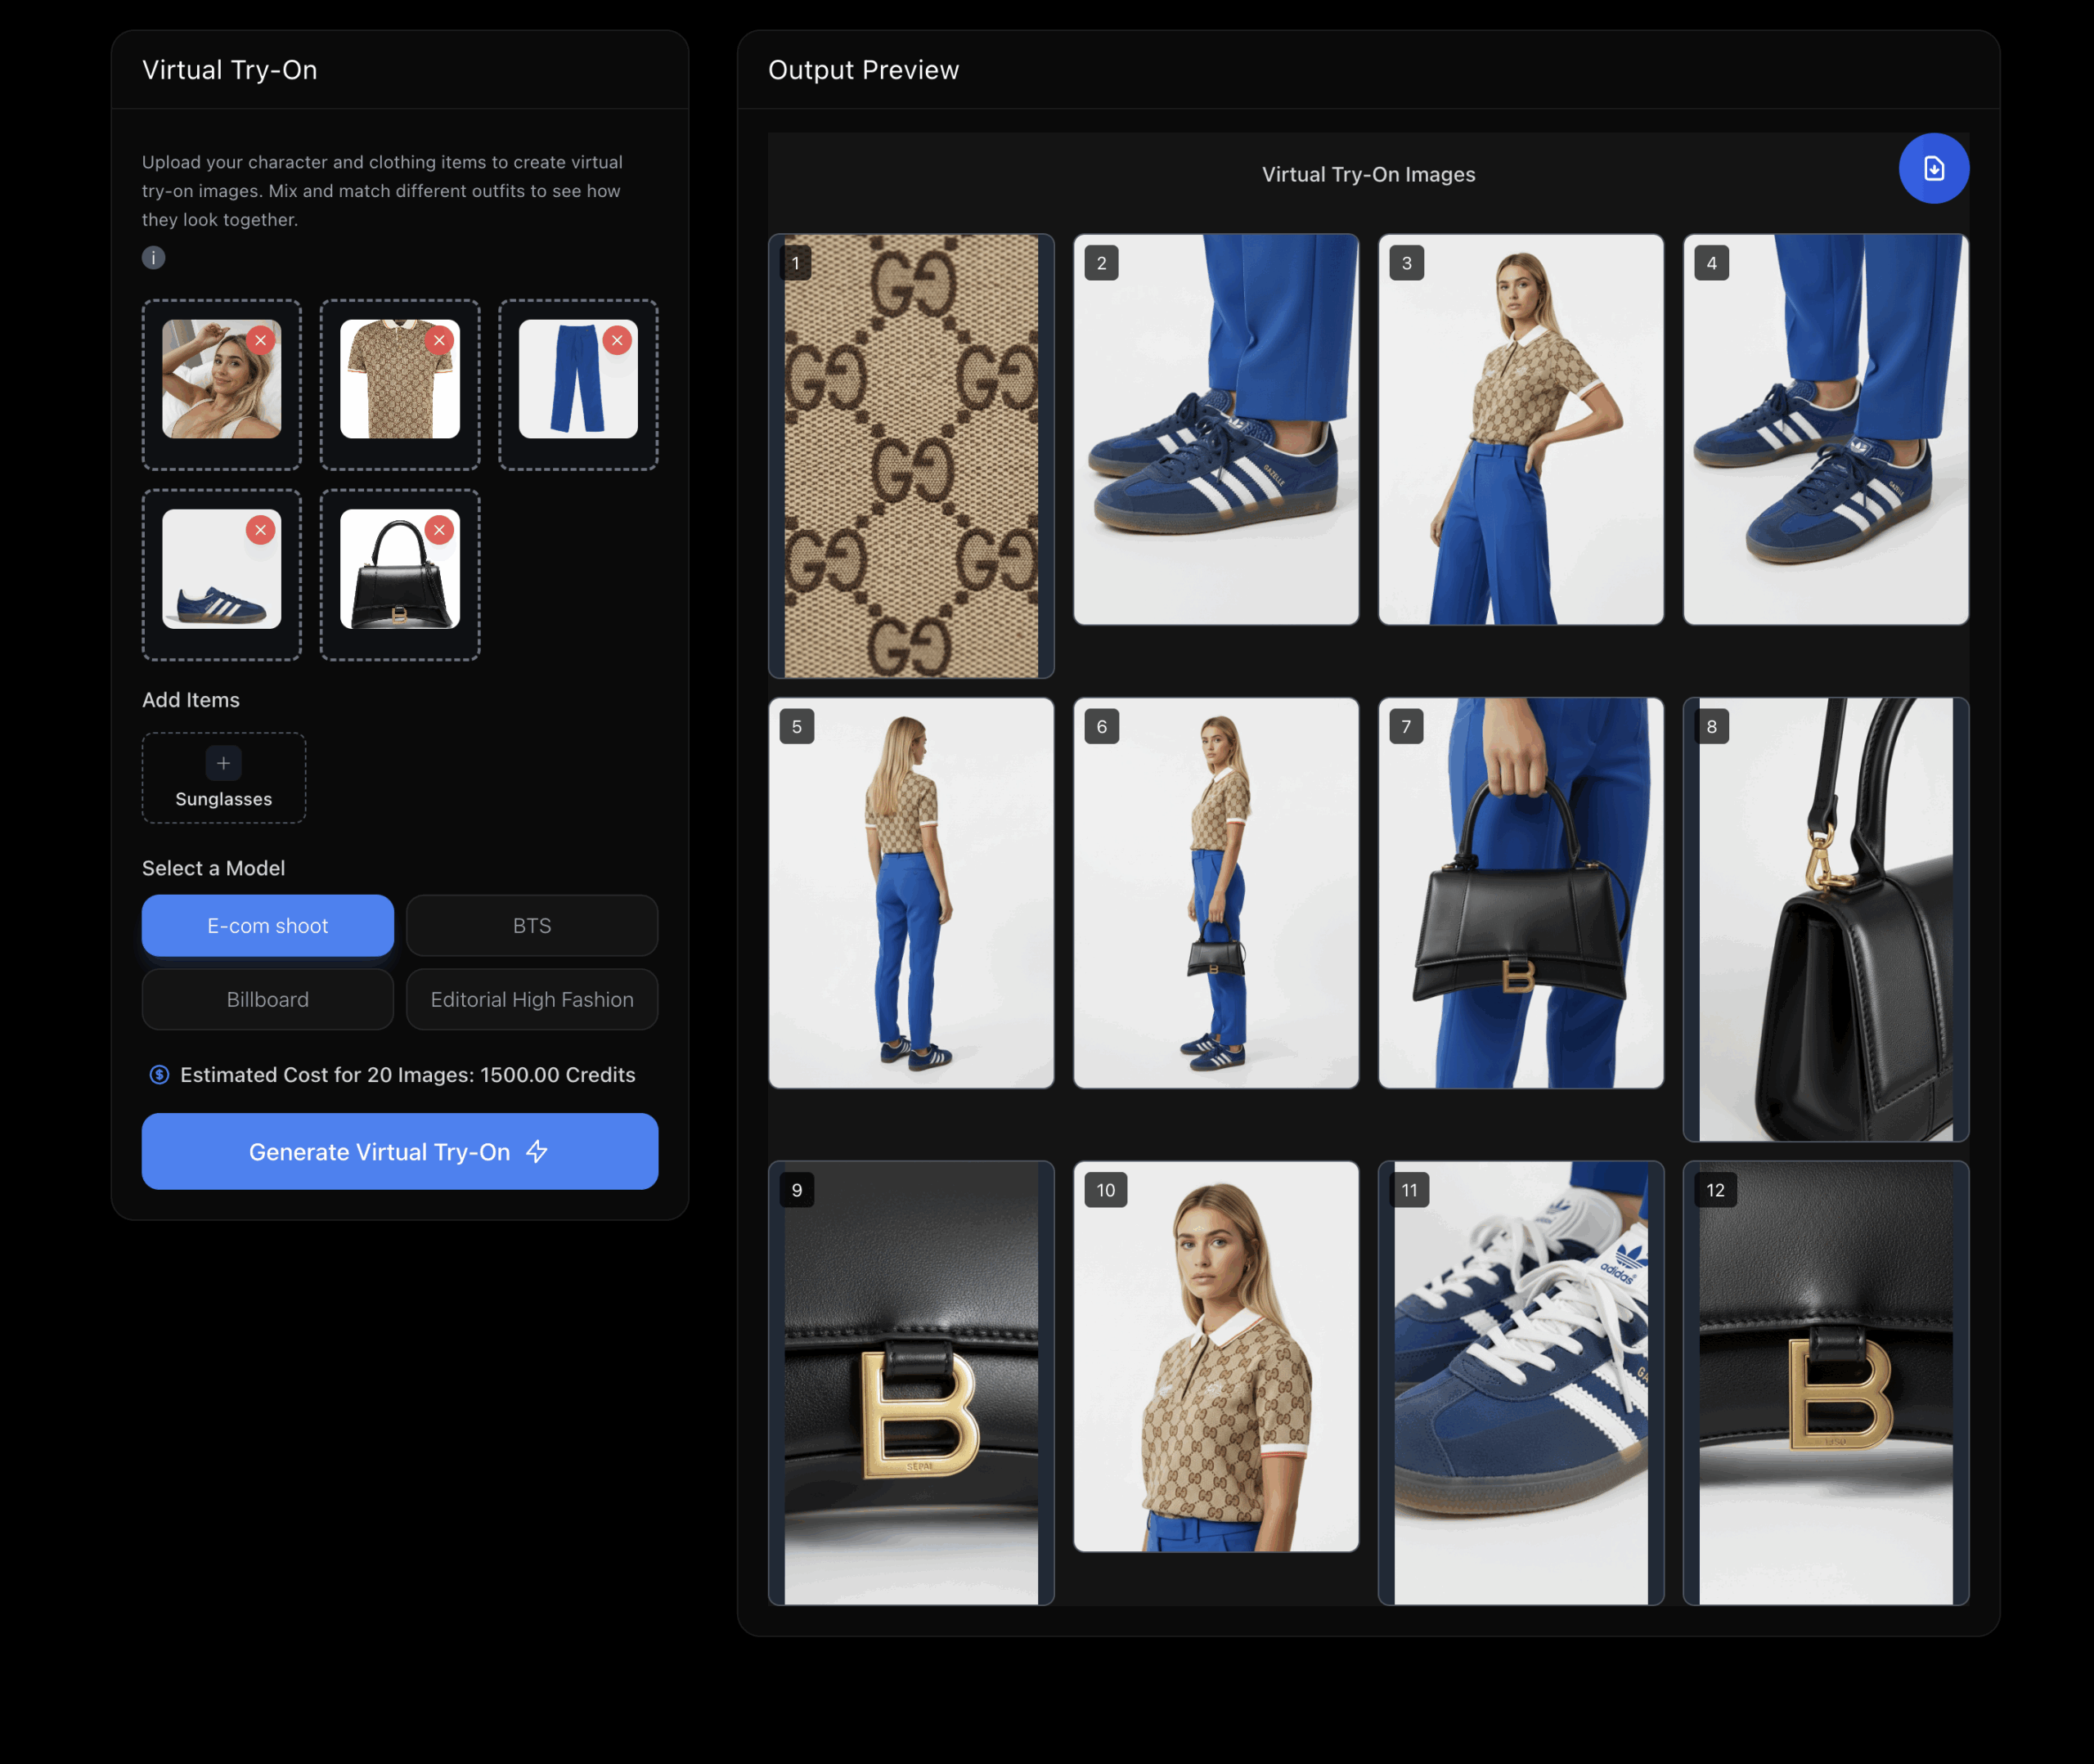Open output image 11 sneaker laces close-up
This screenshot has height=1764, width=2094.
1521,1383
